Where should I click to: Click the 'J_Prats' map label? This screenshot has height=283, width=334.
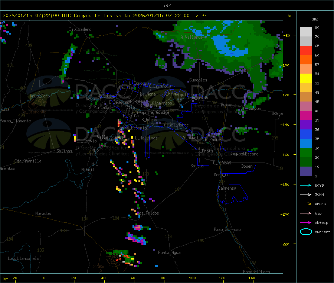click(205, 151)
